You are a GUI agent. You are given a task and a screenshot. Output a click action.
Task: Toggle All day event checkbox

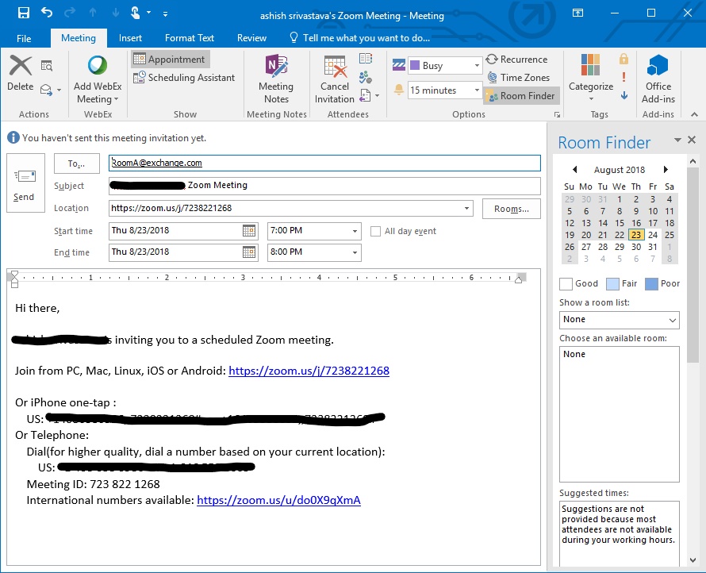coord(375,231)
